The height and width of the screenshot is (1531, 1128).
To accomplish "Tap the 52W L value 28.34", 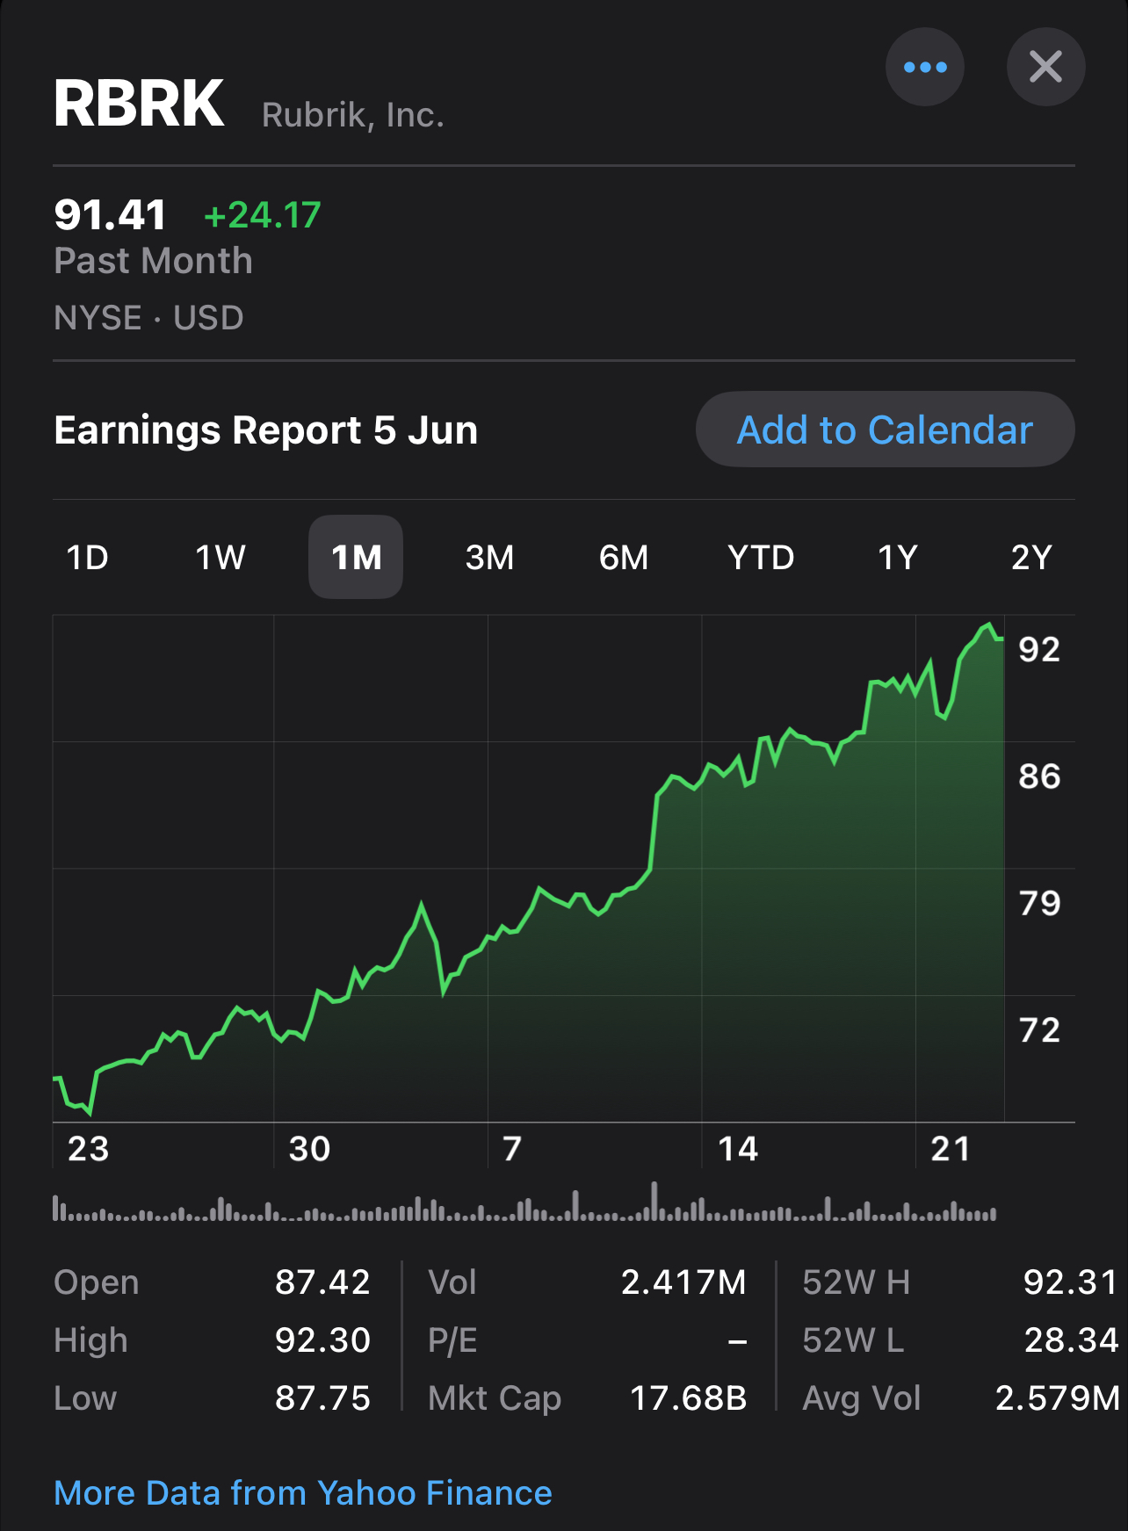I will (1071, 1340).
